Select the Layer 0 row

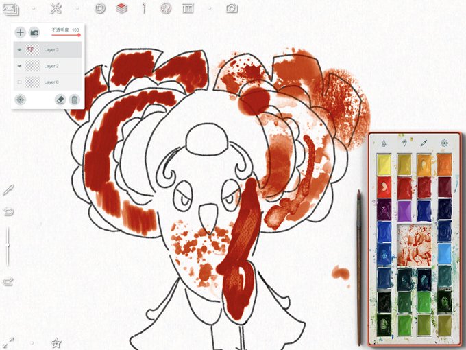(x=47, y=82)
